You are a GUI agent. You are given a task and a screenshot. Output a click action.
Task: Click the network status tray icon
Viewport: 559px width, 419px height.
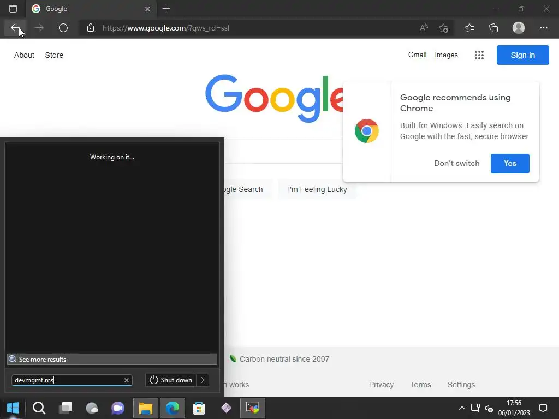(475, 408)
